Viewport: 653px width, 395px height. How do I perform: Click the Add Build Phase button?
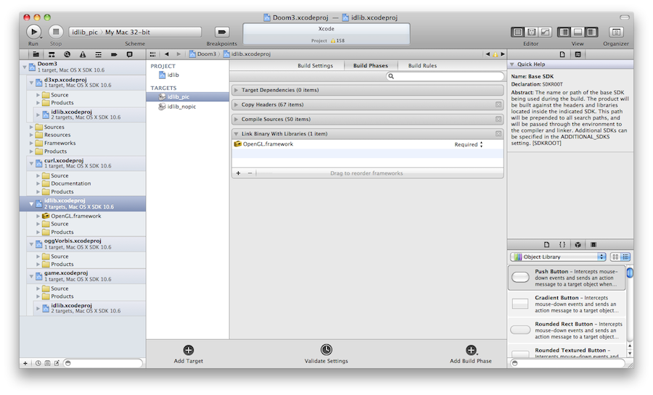pyautogui.click(x=471, y=354)
